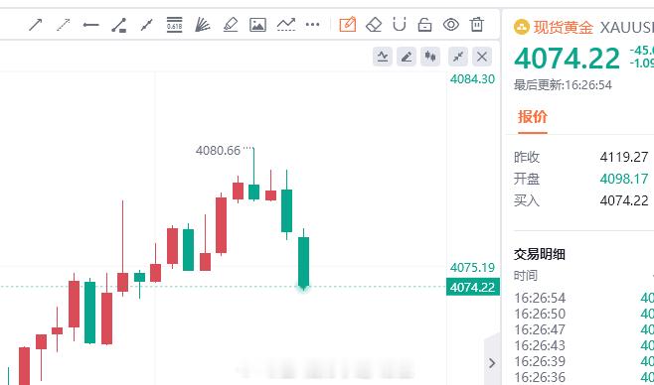Delete all drawings with trash icon

point(477,25)
